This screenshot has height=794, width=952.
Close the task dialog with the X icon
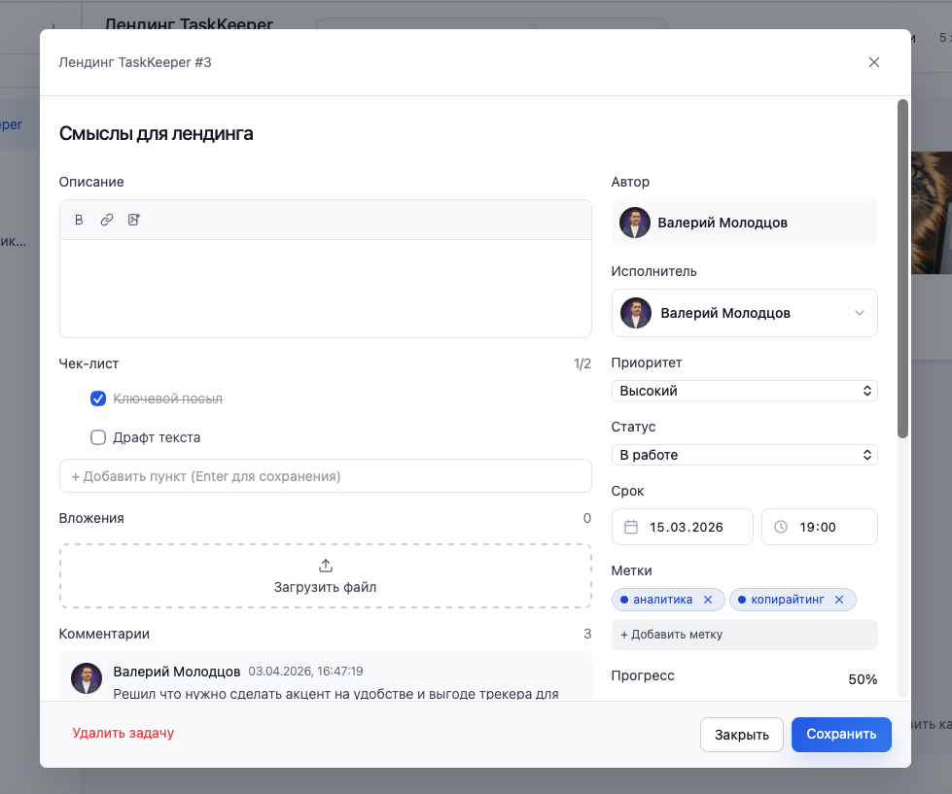pyautogui.click(x=873, y=62)
